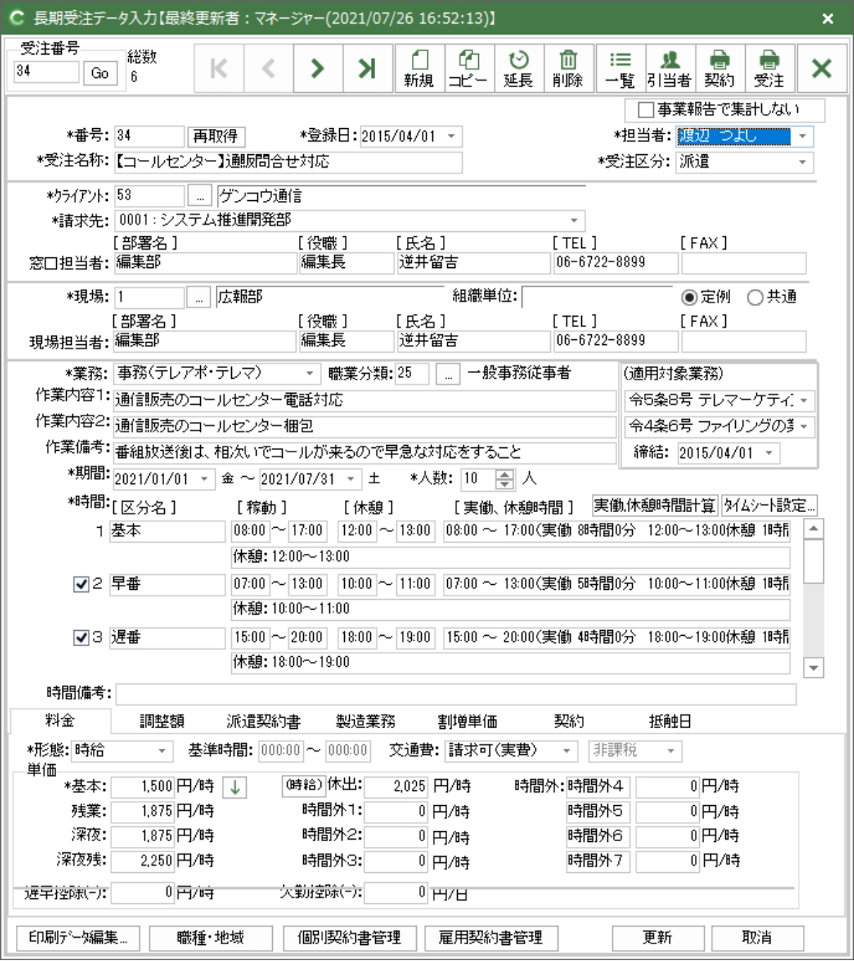Expand the 担当者 dropdown
Screen dimensions: 854x961
click(x=803, y=136)
